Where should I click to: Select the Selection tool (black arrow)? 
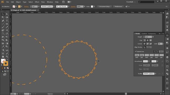tap(3, 14)
